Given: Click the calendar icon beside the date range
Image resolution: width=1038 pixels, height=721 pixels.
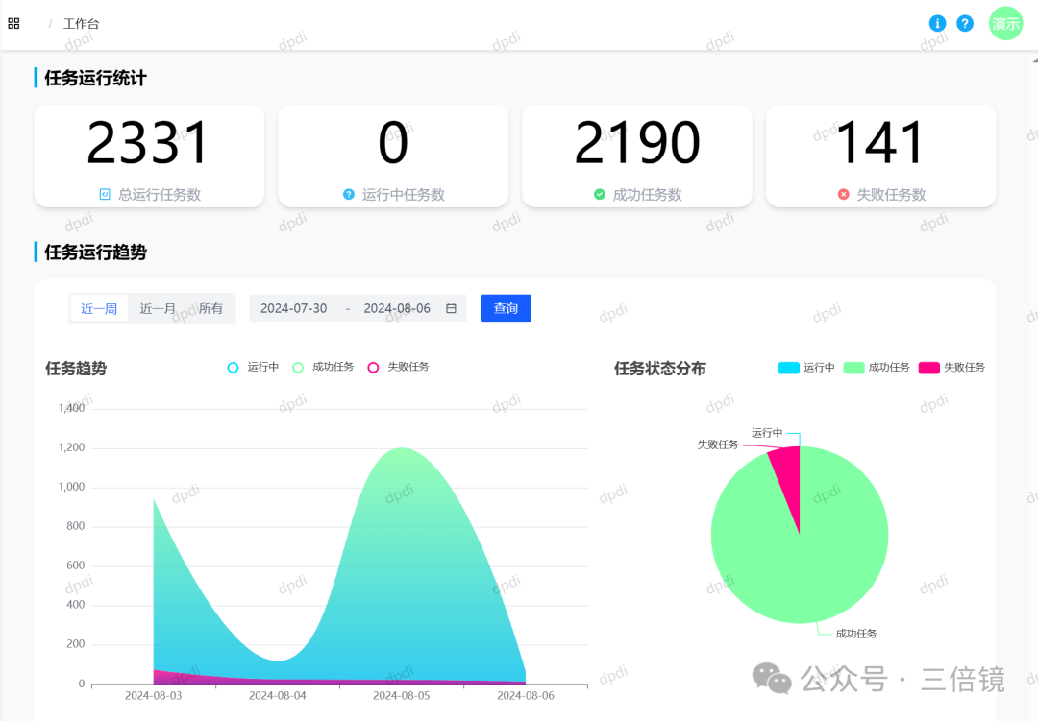Looking at the screenshot, I should pyautogui.click(x=450, y=308).
